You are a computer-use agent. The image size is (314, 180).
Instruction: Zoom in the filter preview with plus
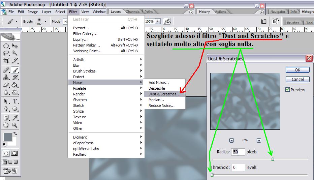(x=259, y=140)
